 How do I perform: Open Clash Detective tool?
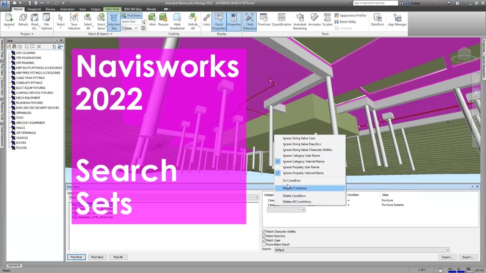249,22
